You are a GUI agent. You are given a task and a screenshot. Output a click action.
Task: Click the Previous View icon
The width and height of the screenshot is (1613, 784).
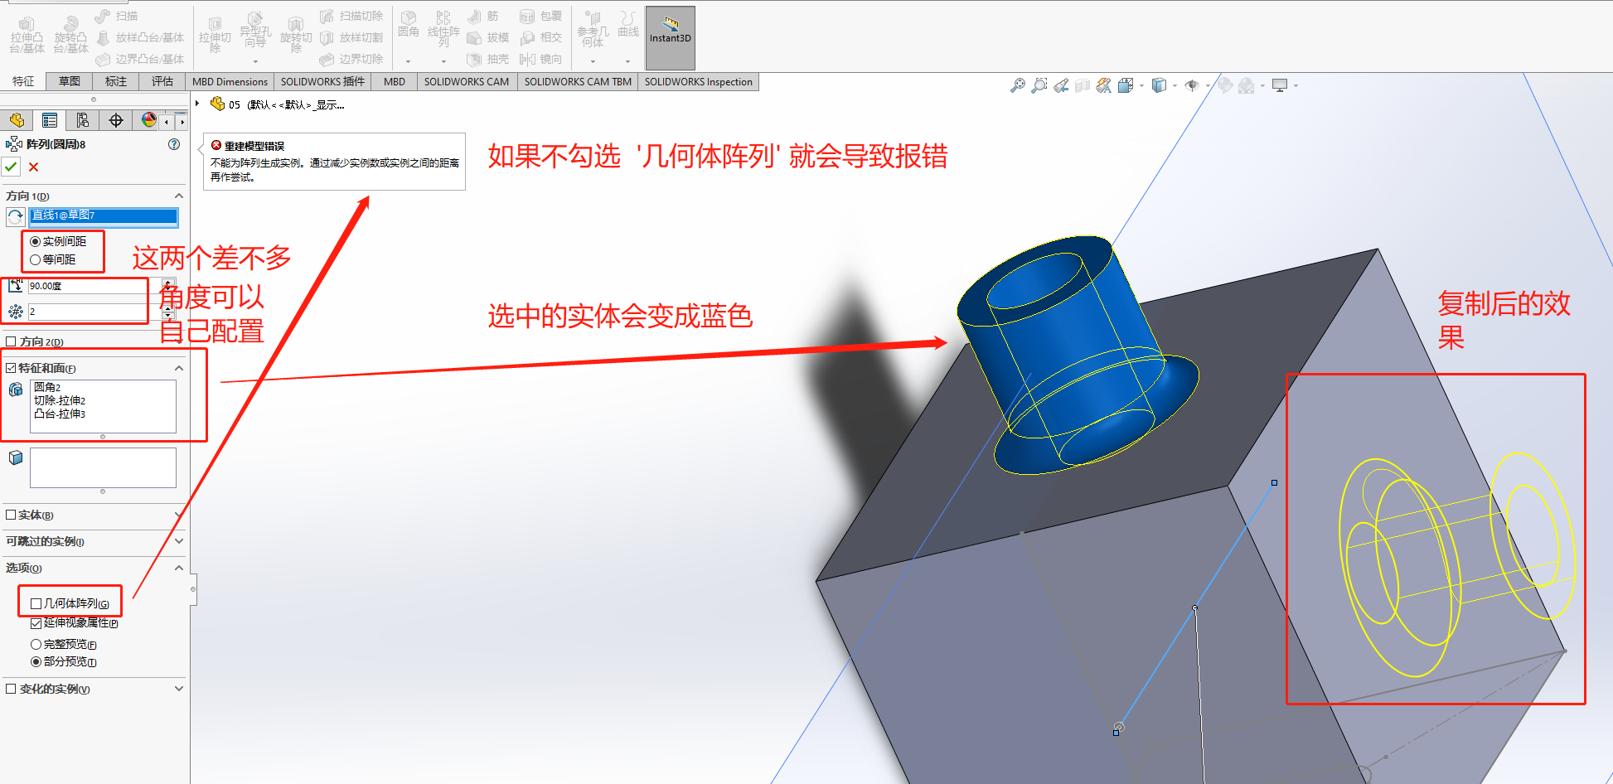click(x=1061, y=85)
